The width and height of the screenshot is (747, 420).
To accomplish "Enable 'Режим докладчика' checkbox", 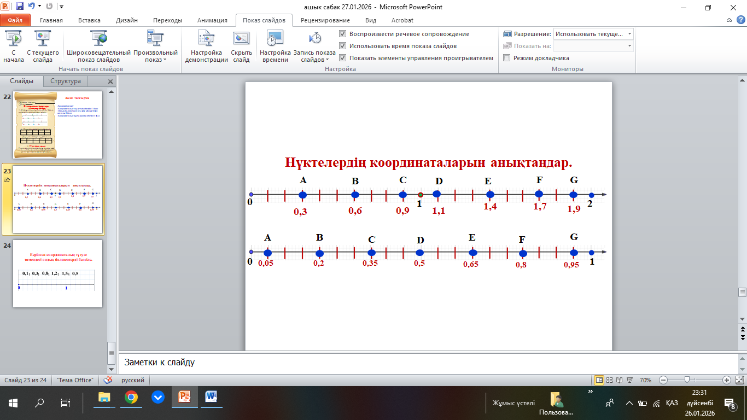I will coord(507,58).
